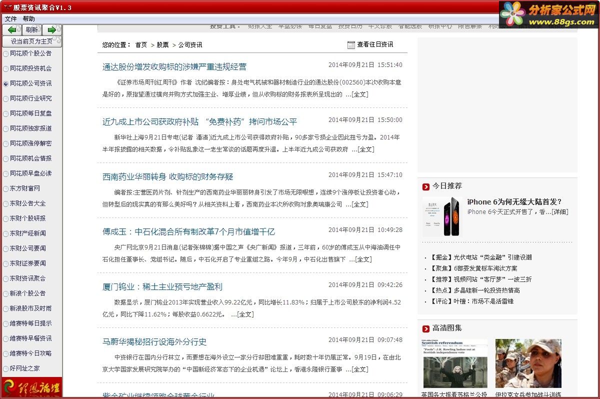Click timestamp 2014年09月21日 15:51:40
Image resolution: width=600 pixels, height=399 pixels.
click(365, 65)
